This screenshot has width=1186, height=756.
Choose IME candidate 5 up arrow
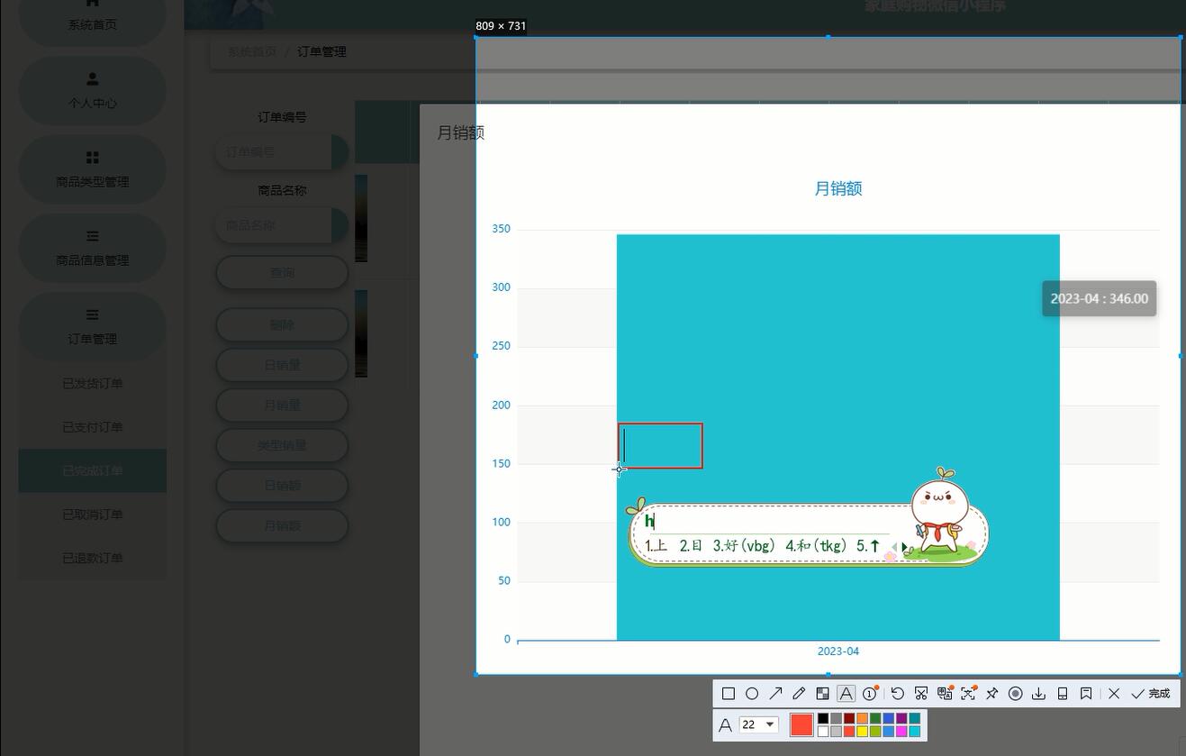point(868,545)
